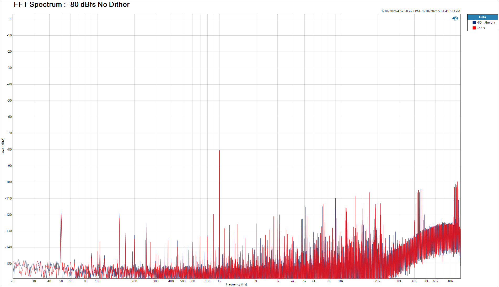Click the 80k frequency axis tick label
The image size is (499, 287).
450,281
